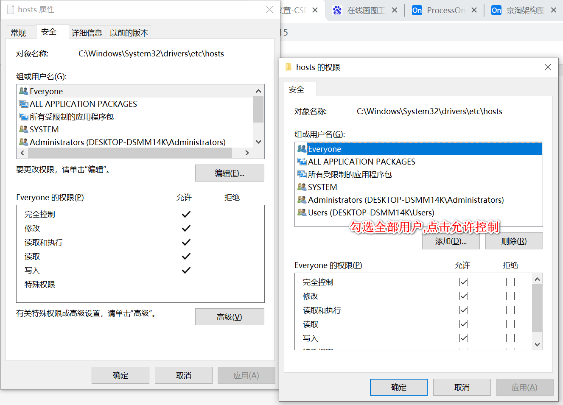This screenshot has height=405, width=563.
Task: Select 所有受限制的应用程序包 row in hosts 权限 list
Action: coord(418,174)
